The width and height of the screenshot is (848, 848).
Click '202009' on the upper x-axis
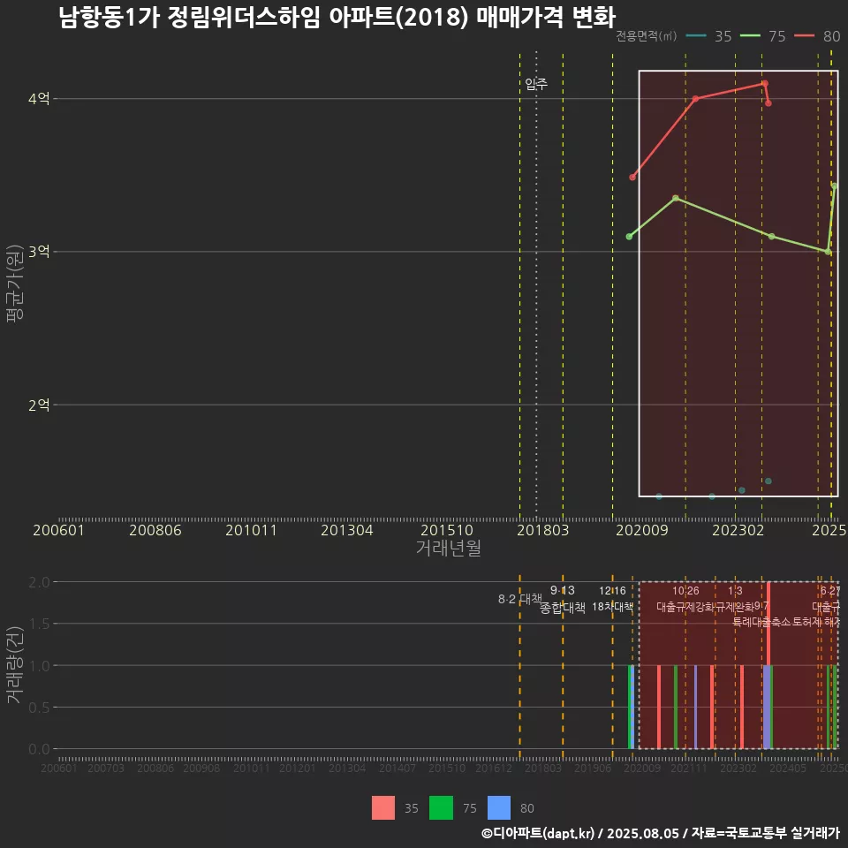[642, 530]
